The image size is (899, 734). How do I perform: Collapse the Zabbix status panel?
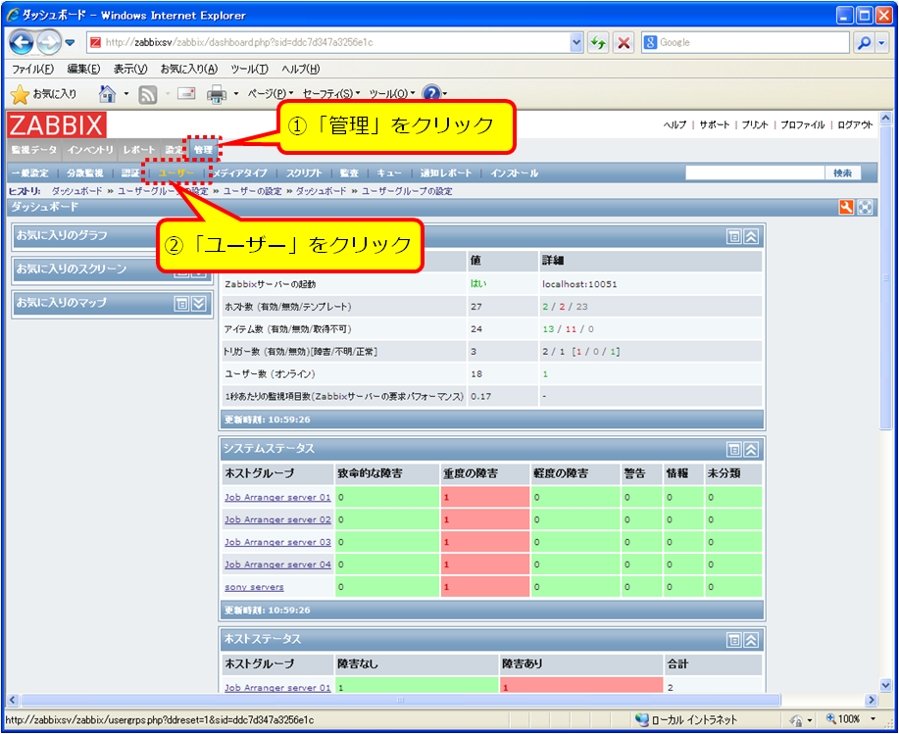[751, 236]
